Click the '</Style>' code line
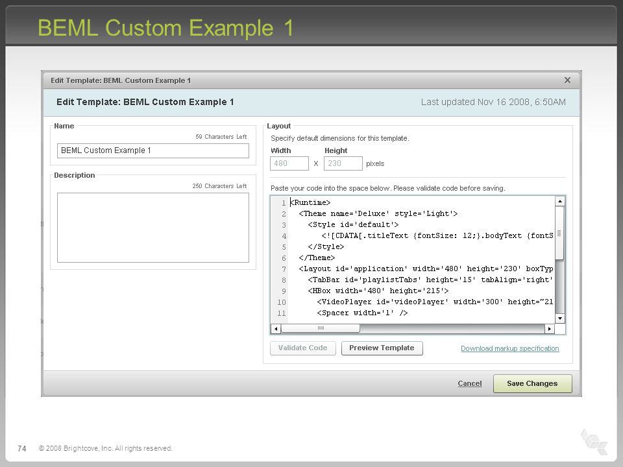Viewport: 623px width, 467px height. coord(326,246)
